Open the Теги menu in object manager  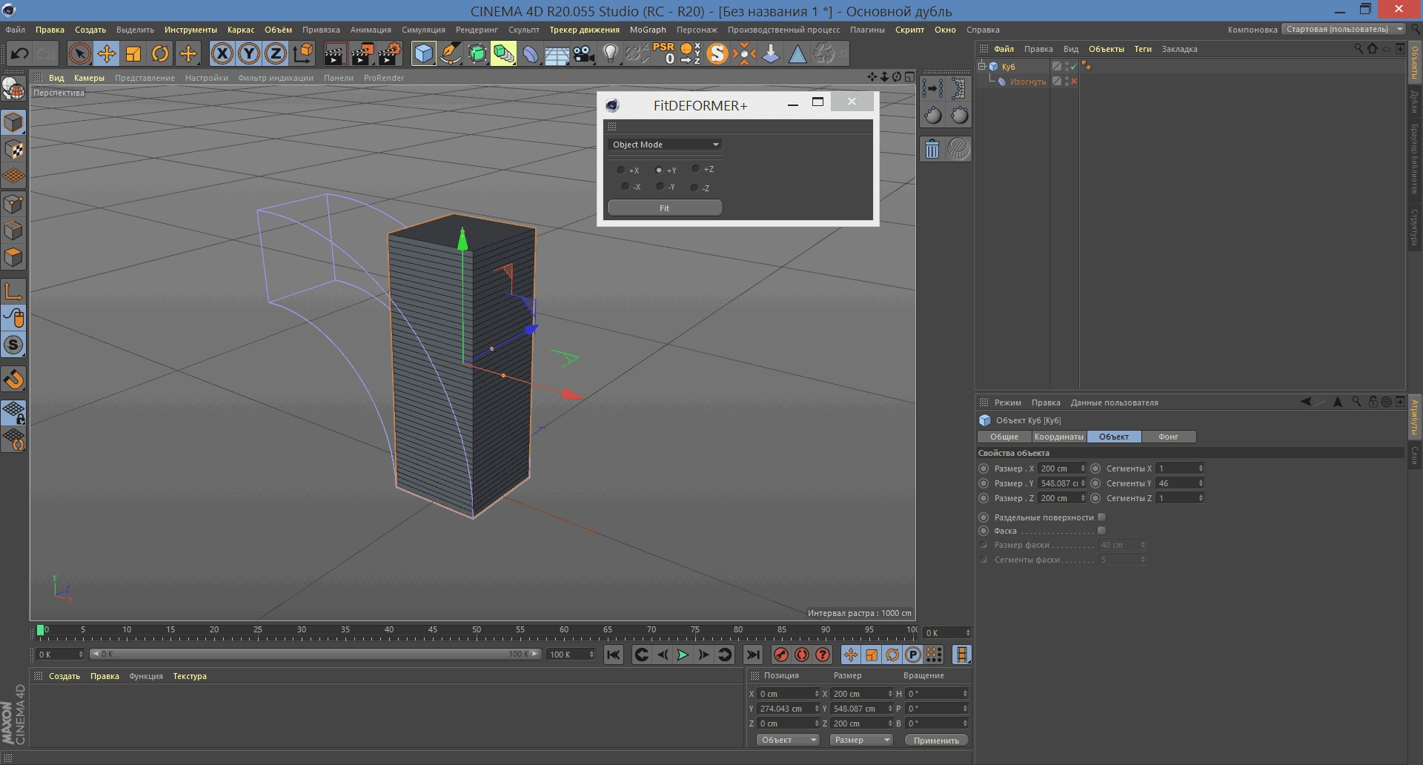click(1143, 49)
